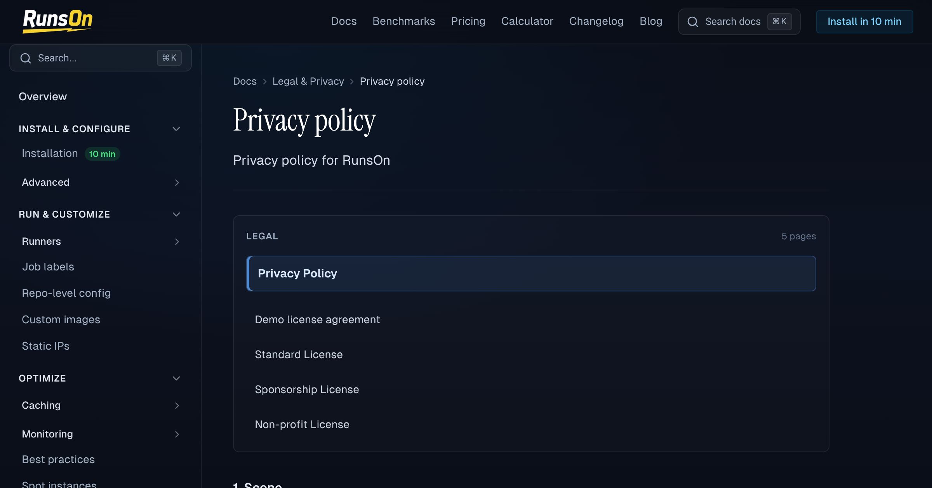
Task: Open the Repo-level config page
Action: (x=66, y=293)
